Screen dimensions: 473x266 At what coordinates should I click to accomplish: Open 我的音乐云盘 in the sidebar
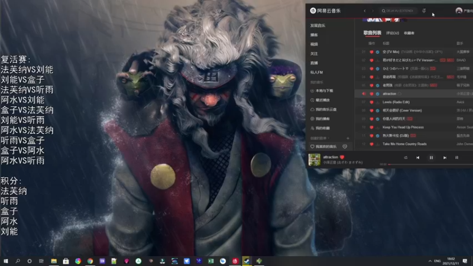coord(323,109)
